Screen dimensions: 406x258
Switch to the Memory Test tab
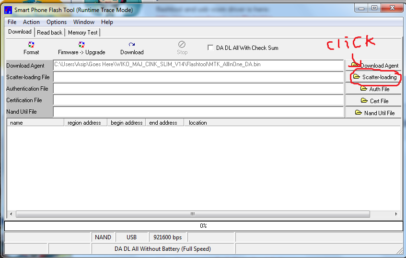coord(82,33)
